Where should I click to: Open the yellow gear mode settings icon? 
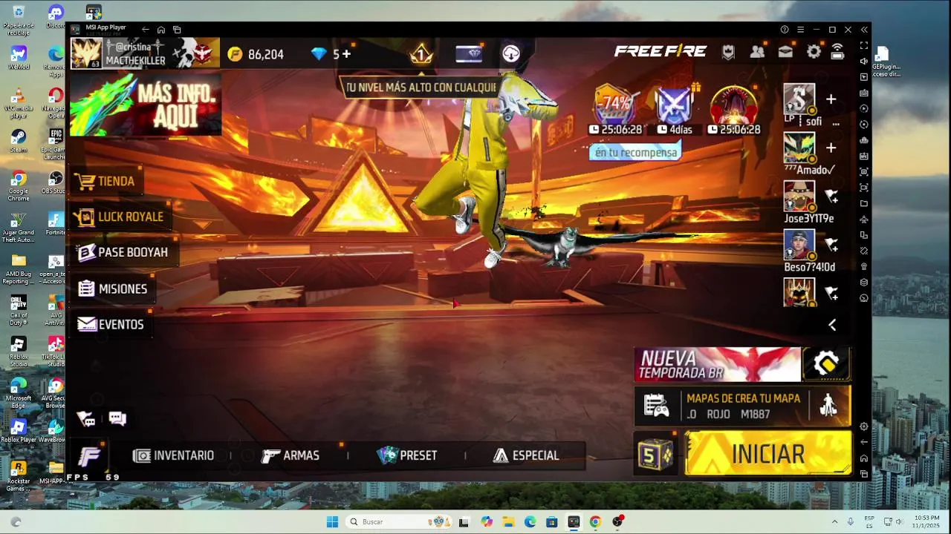click(827, 364)
